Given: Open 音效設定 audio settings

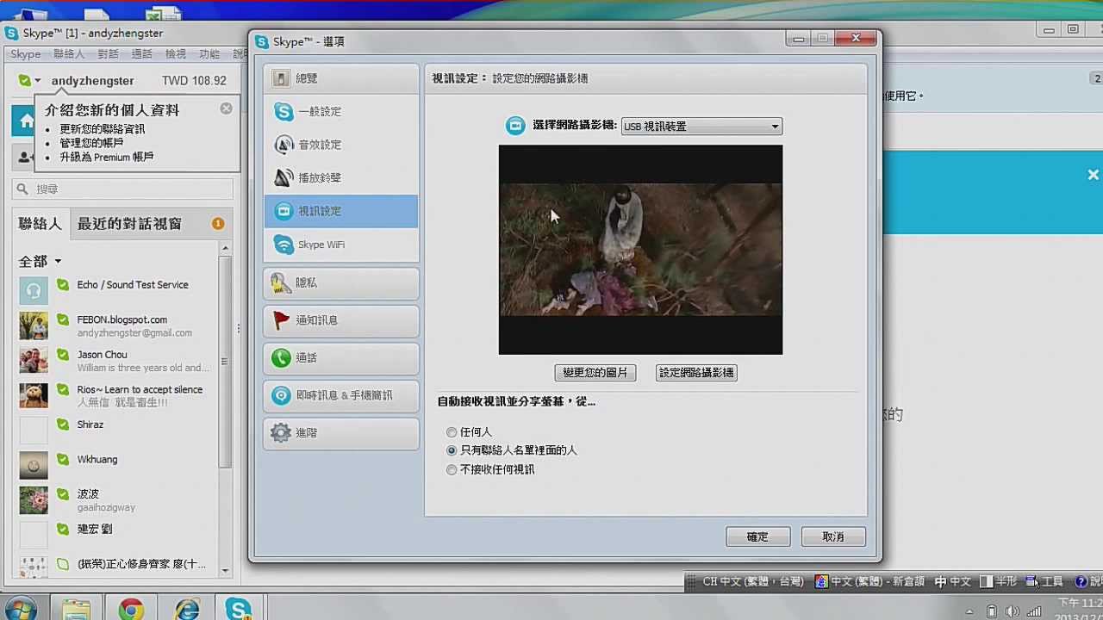Looking at the screenshot, I should pos(341,145).
